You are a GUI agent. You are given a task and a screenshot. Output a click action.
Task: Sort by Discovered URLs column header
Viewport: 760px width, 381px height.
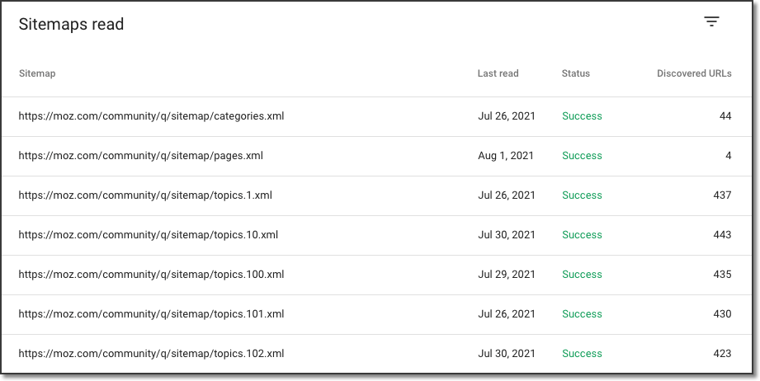pyautogui.click(x=693, y=73)
